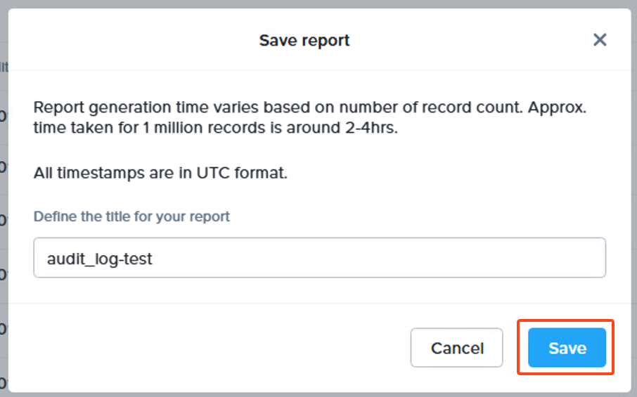Click the 'Define the title for your report' label
The height and width of the screenshot is (397, 637).
131,216
